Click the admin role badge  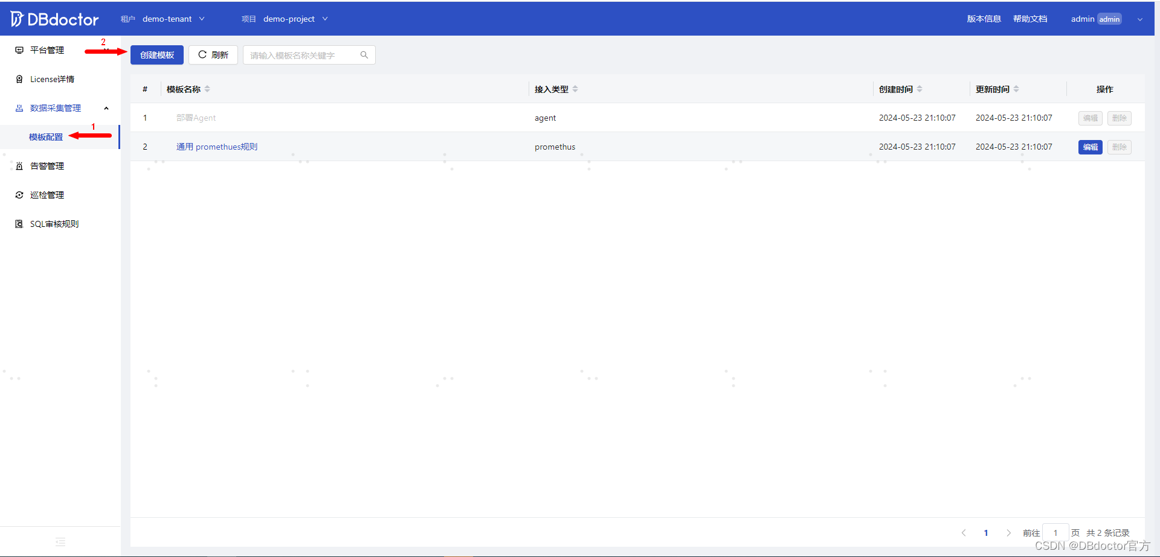tap(1109, 19)
